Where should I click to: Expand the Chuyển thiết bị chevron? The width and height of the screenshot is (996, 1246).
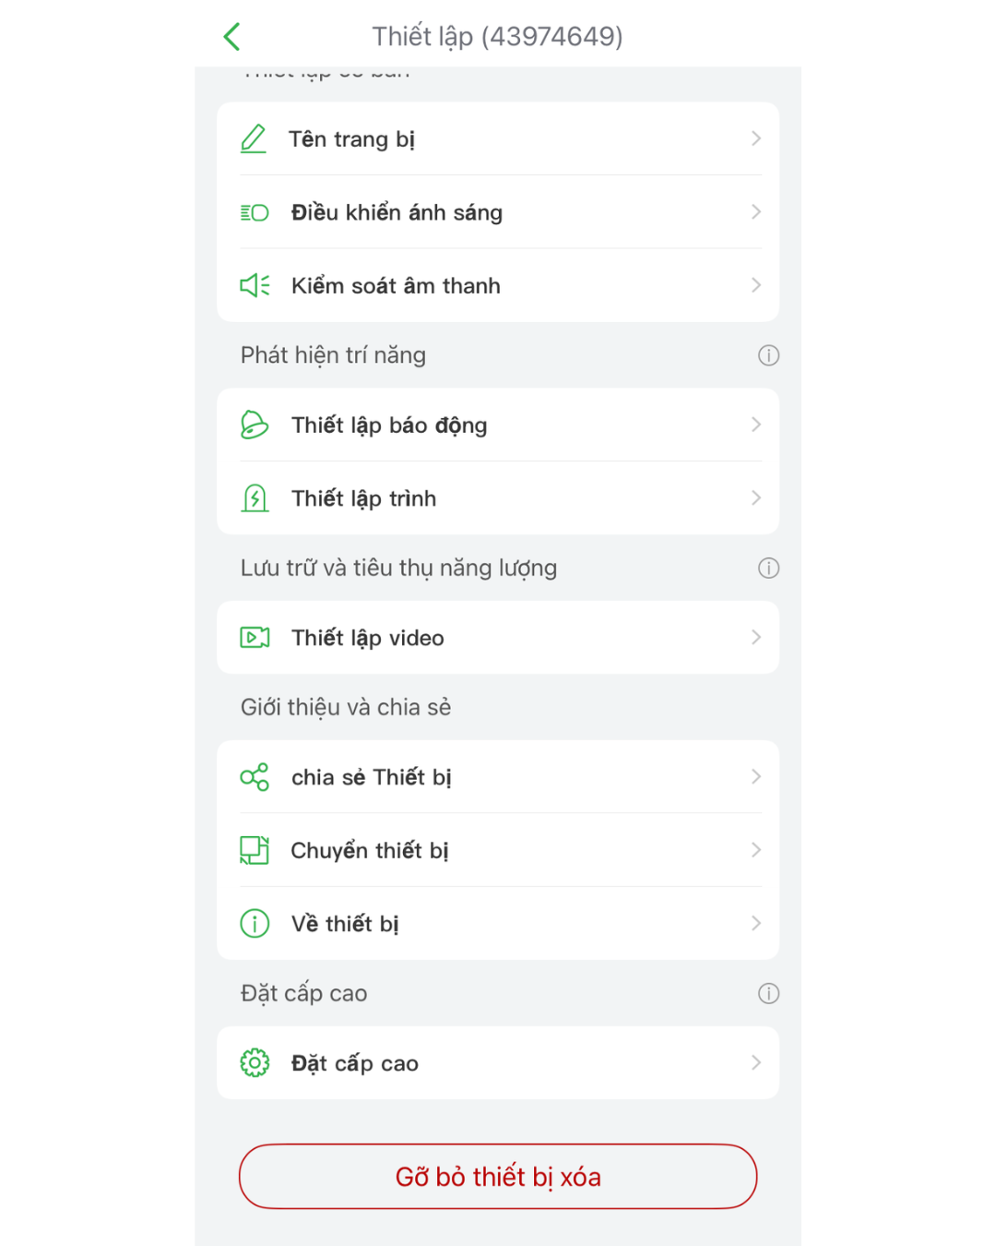pyautogui.click(x=756, y=850)
